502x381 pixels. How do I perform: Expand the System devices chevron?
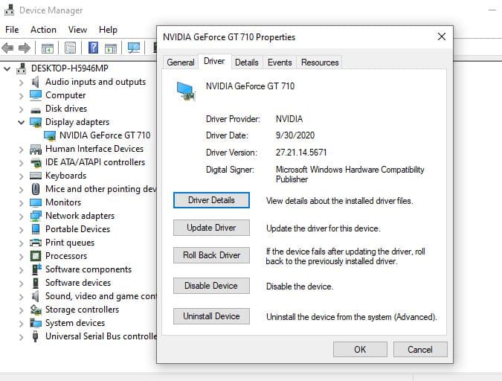(21, 324)
